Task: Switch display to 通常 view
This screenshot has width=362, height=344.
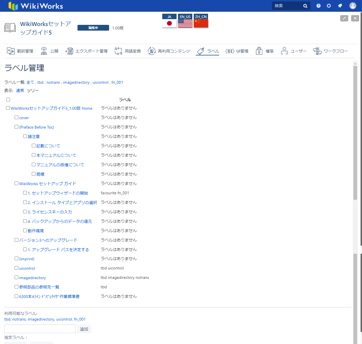Action: 20,91
